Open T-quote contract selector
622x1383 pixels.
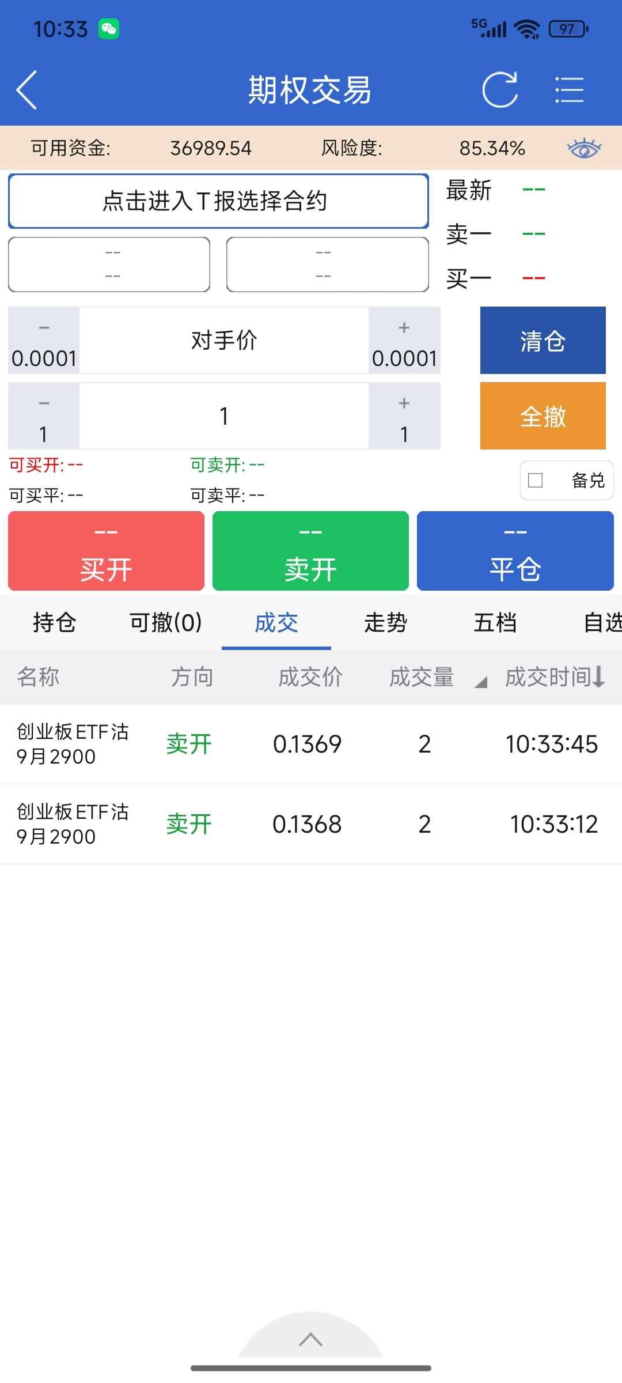coord(218,201)
